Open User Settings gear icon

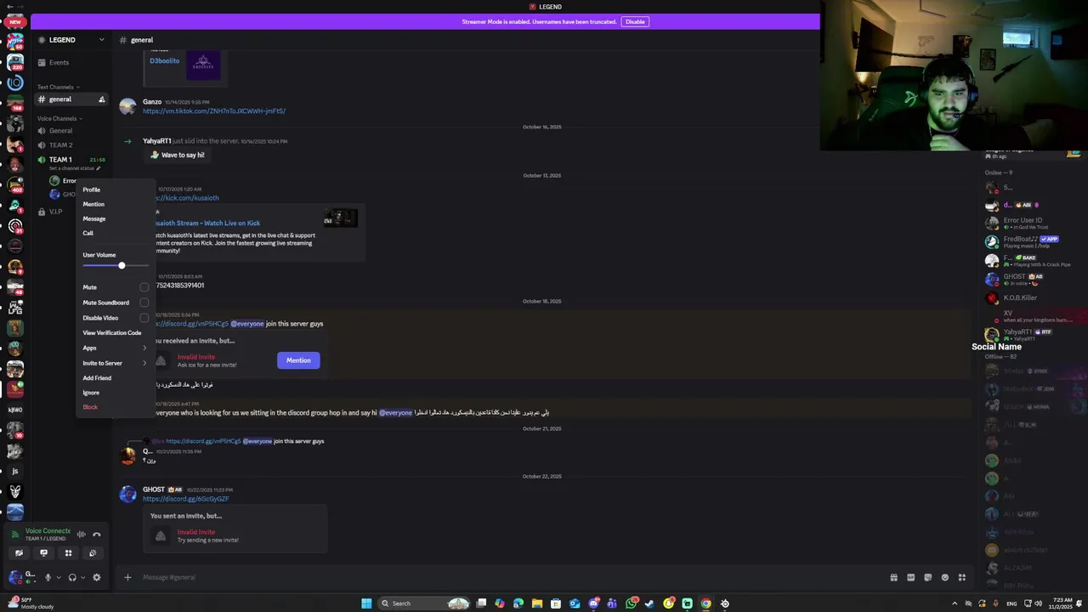(x=97, y=577)
